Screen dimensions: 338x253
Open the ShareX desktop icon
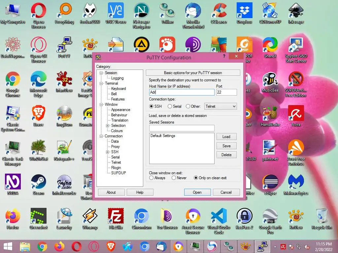[270, 47]
